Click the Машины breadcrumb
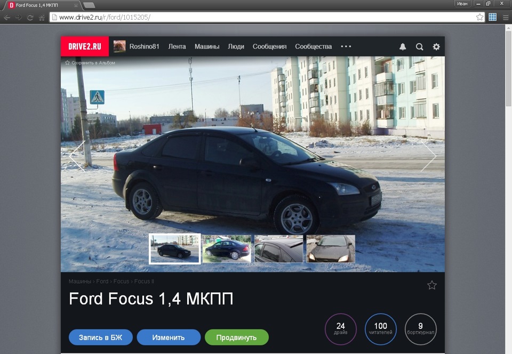This screenshot has height=354, width=512. click(x=79, y=281)
